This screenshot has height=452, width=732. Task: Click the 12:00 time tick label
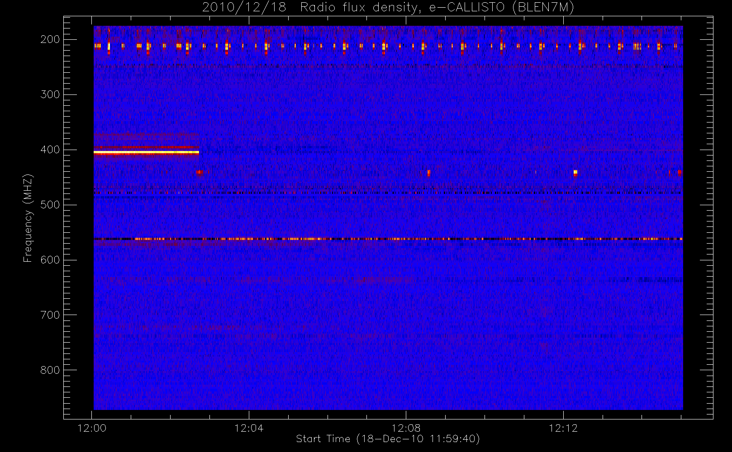[92, 428]
